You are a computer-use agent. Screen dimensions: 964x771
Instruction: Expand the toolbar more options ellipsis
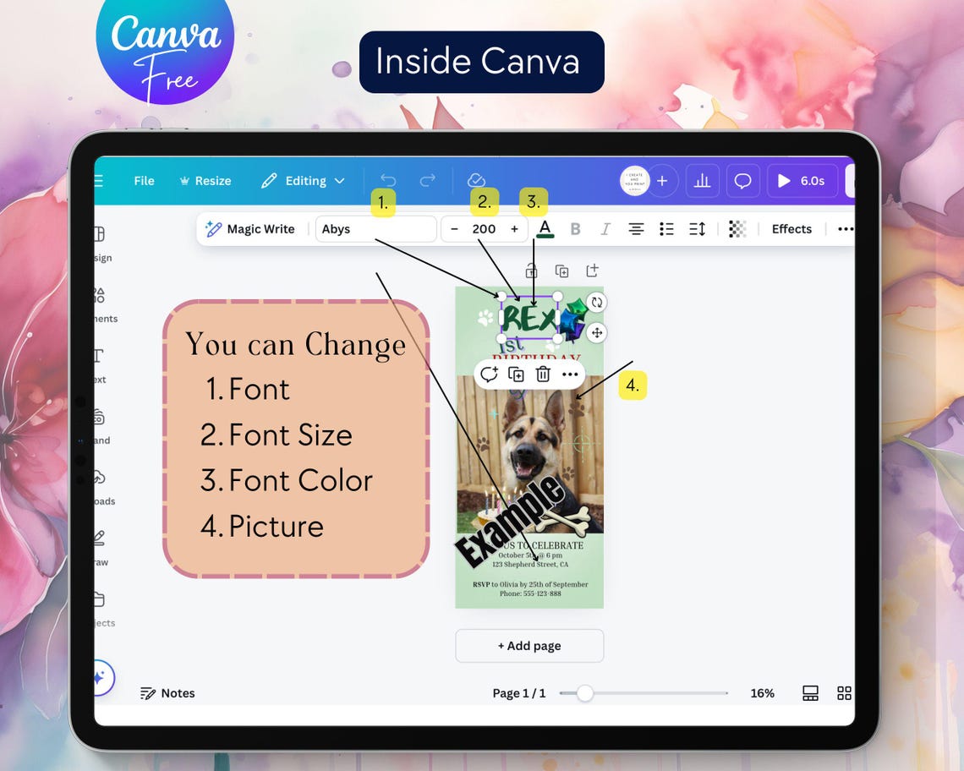coord(846,229)
